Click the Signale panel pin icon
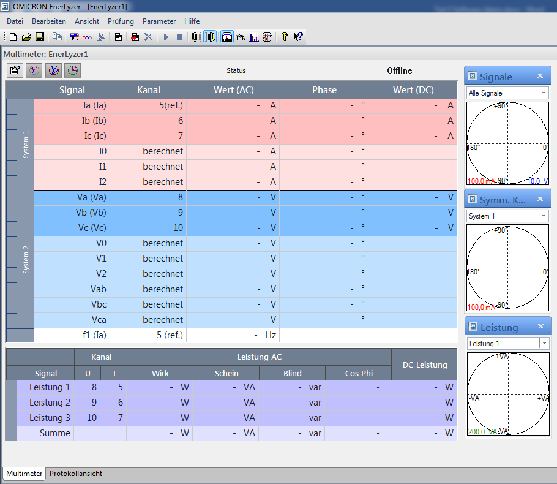This screenshot has height=484, width=557. pyautogui.click(x=473, y=76)
